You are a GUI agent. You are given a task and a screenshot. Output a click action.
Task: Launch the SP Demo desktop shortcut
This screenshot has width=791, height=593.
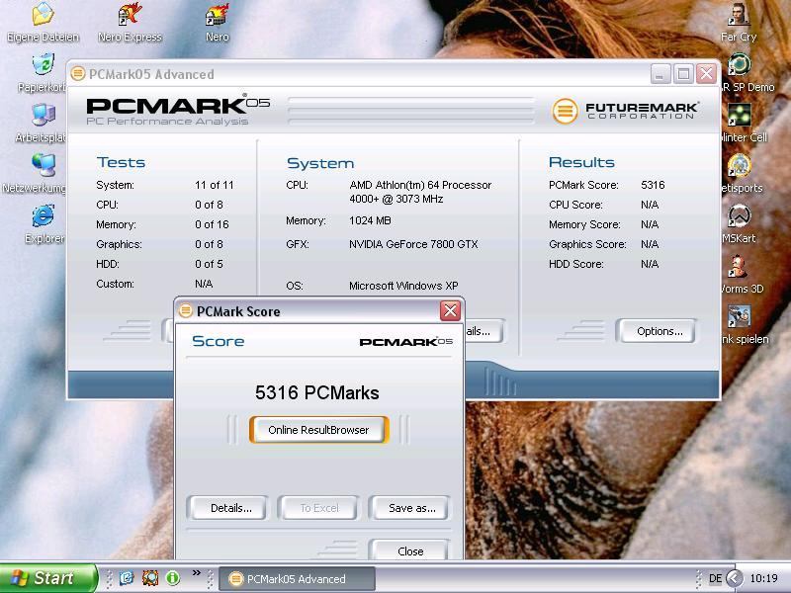point(747,73)
